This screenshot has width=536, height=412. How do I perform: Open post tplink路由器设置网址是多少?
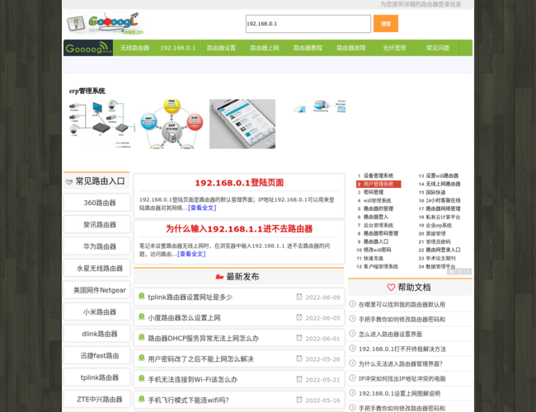coord(190,297)
